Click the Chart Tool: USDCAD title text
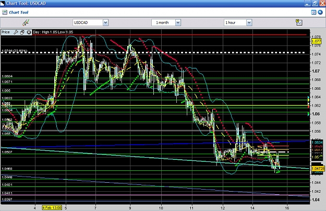Screen dimensions: 326x211 [26, 3]
